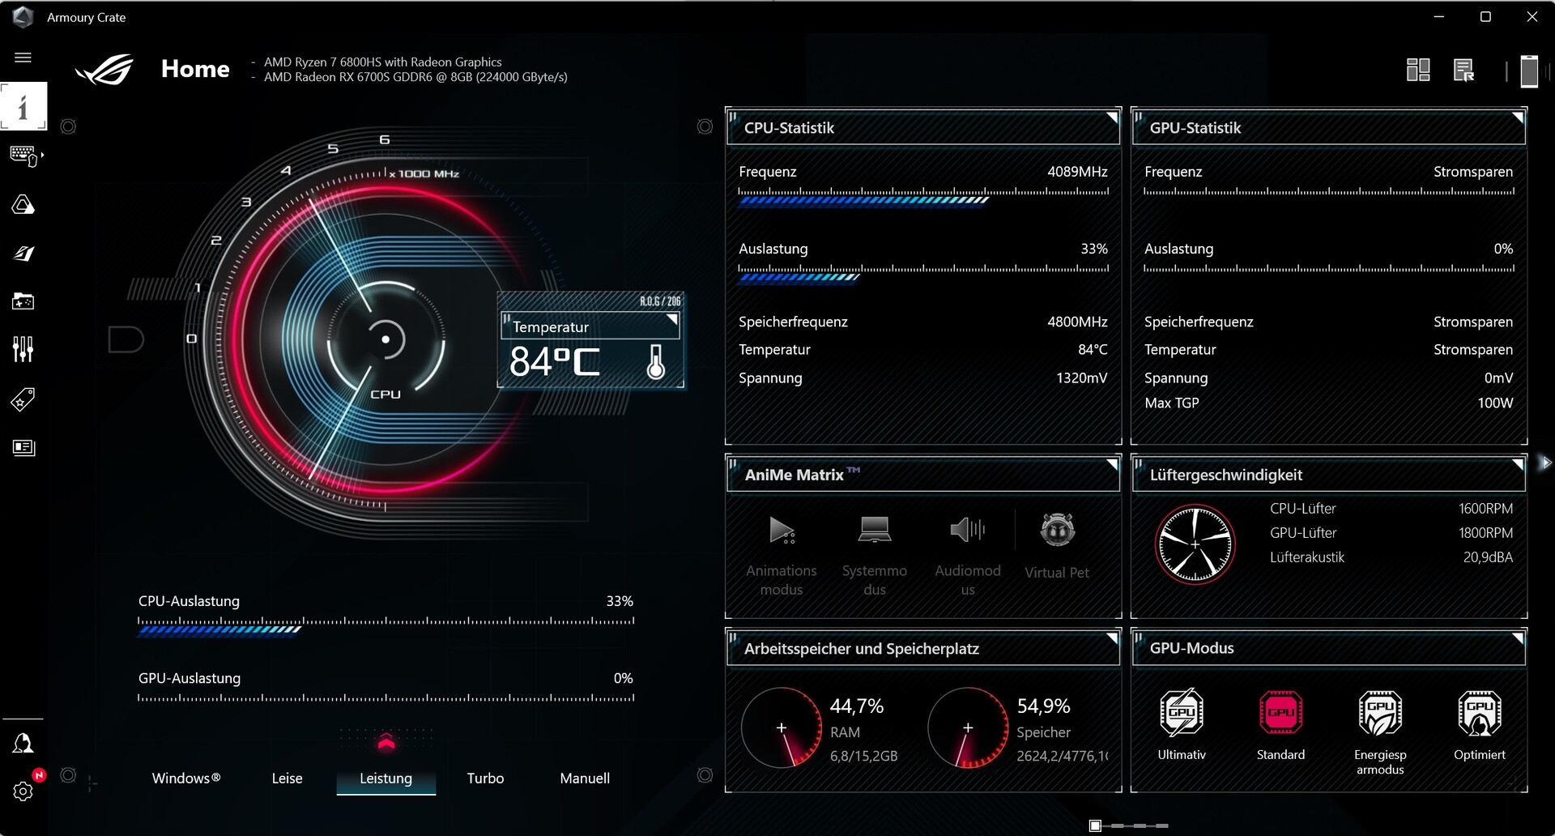This screenshot has width=1555, height=836.
Task: Click the GPU-Lüfter 1800RPM reading
Action: click(1485, 533)
